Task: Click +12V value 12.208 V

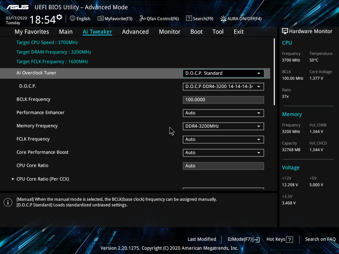Action: click(x=290, y=185)
